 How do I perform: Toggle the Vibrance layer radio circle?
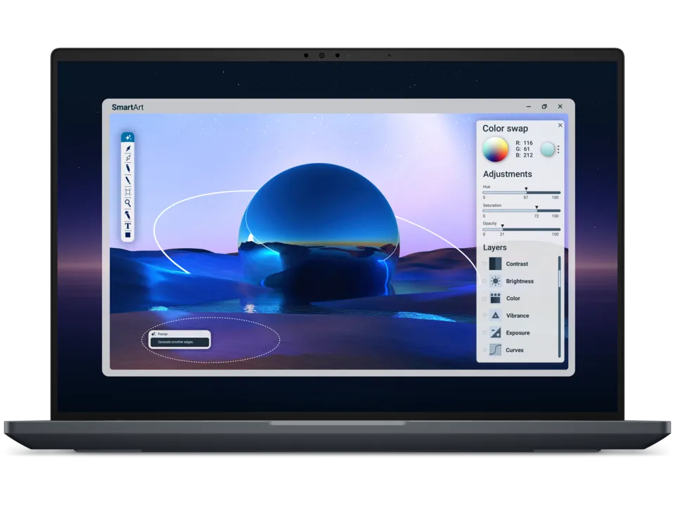point(484,316)
